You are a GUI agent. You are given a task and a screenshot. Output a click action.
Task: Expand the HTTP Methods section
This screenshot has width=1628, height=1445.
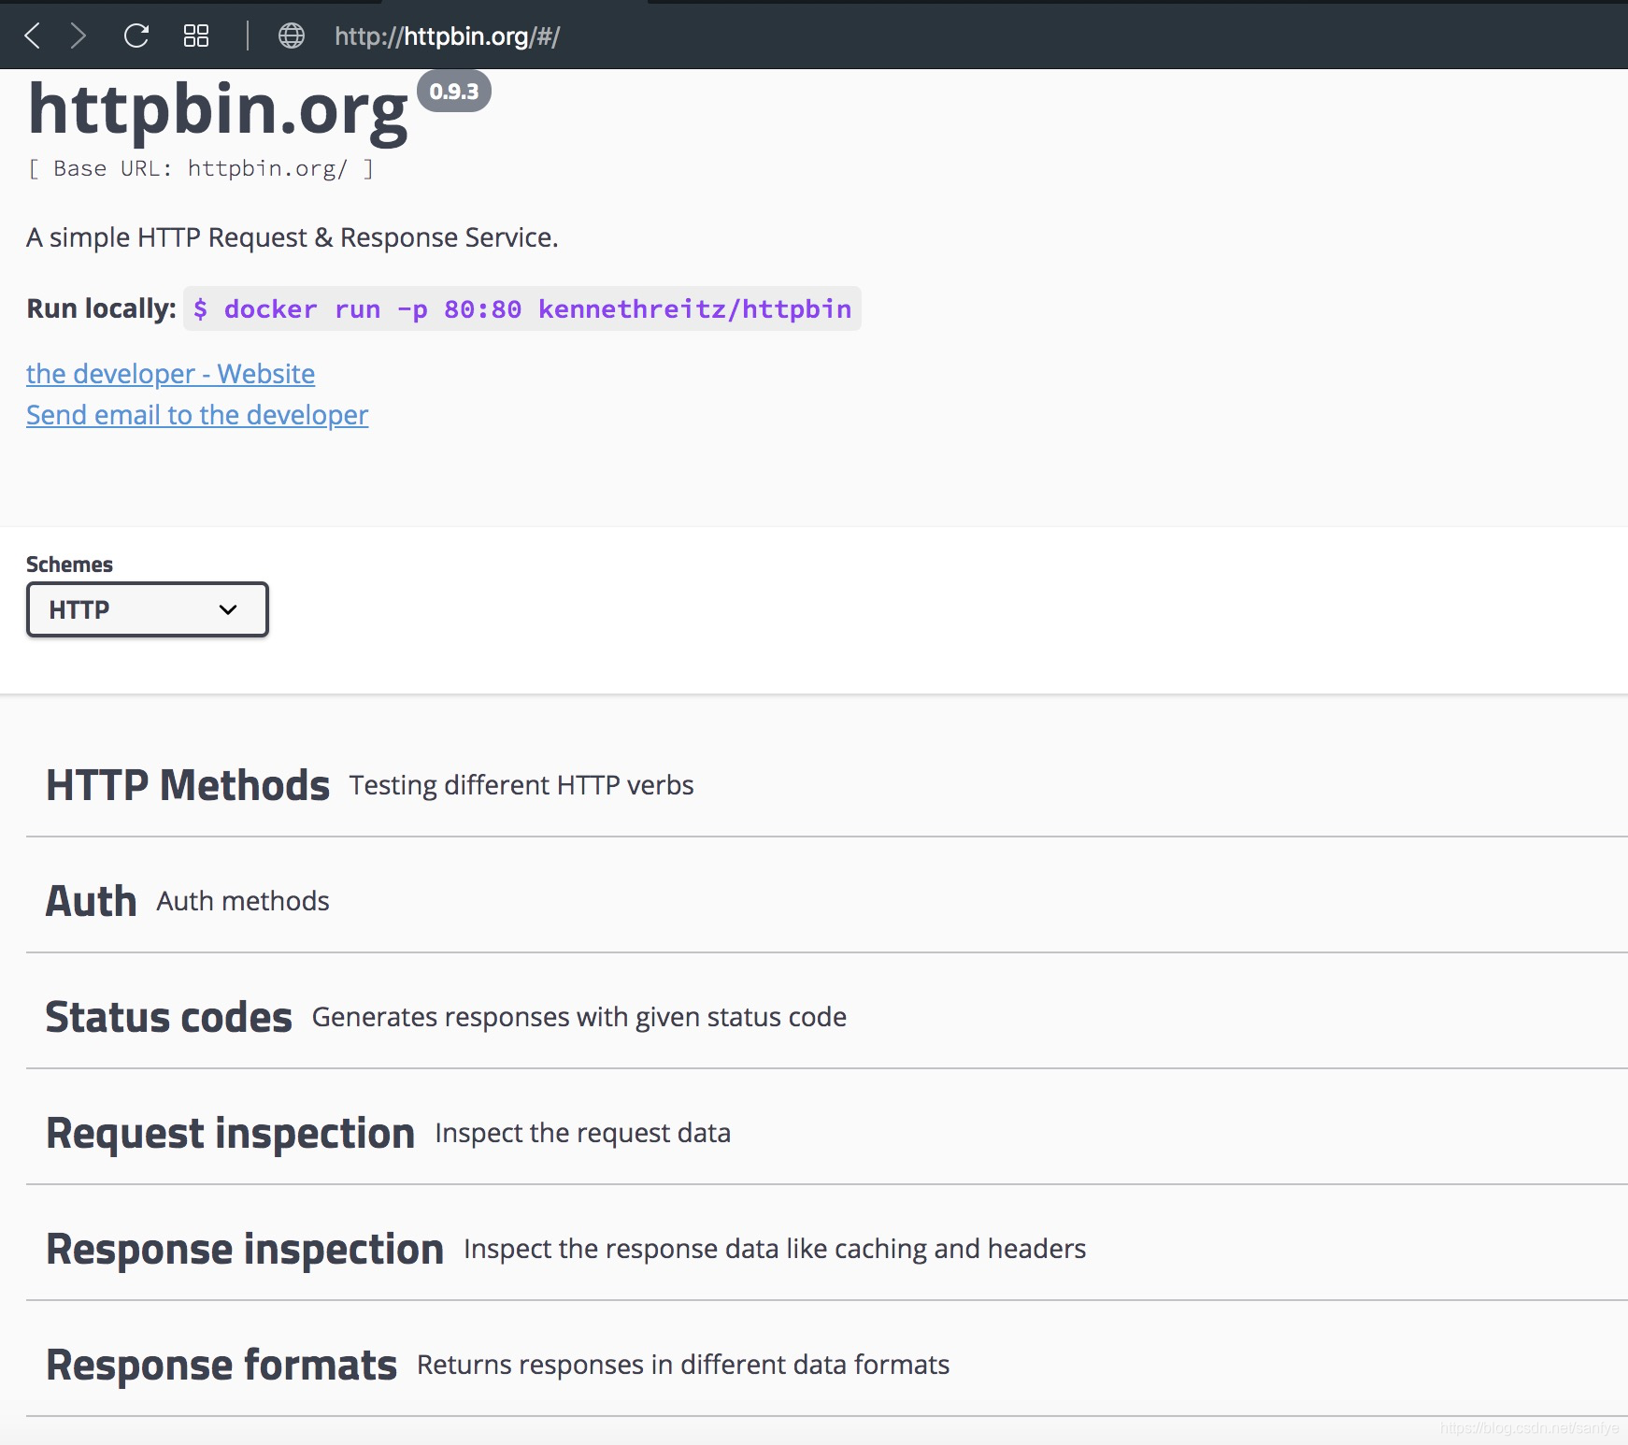(827, 785)
